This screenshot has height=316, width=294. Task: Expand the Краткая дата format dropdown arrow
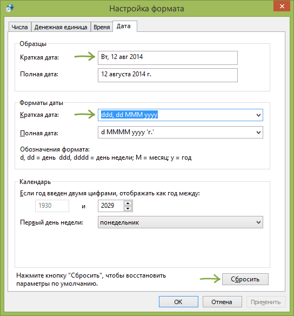coord(258,115)
